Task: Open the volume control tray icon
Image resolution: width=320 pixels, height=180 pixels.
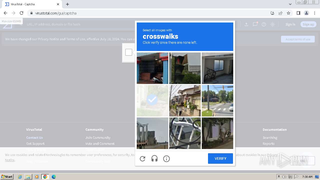Action: (284, 177)
